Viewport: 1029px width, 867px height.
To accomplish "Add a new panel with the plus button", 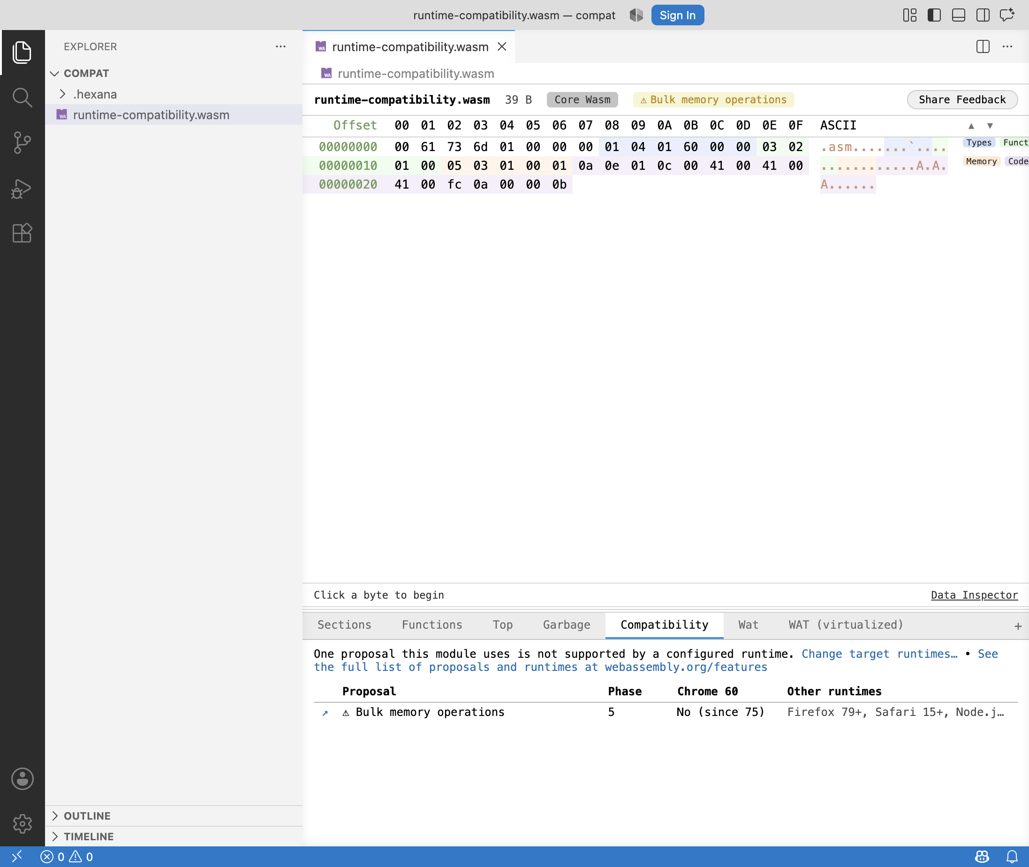I will (x=1017, y=626).
